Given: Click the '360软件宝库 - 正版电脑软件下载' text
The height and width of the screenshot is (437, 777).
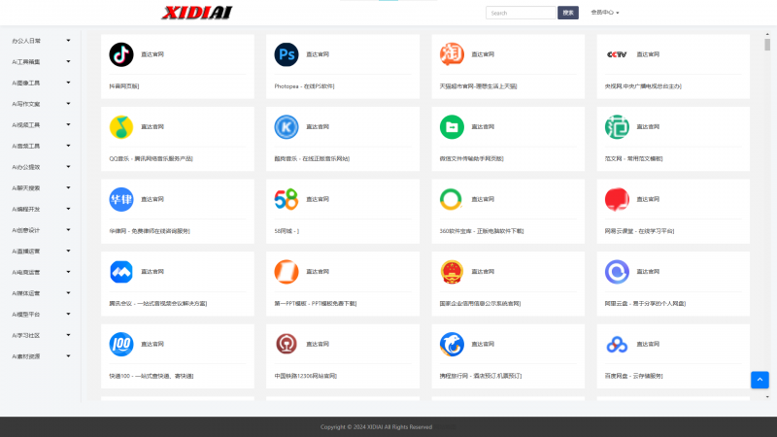Looking at the screenshot, I should pos(482,231).
